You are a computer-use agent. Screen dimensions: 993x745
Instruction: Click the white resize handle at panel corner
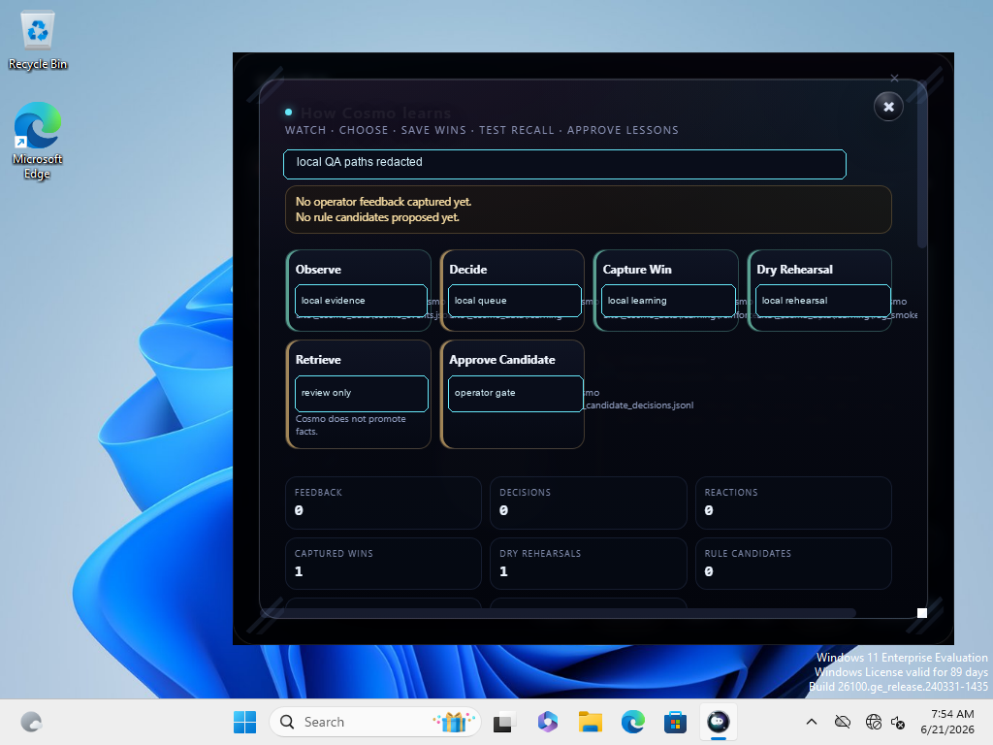[922, 613]
